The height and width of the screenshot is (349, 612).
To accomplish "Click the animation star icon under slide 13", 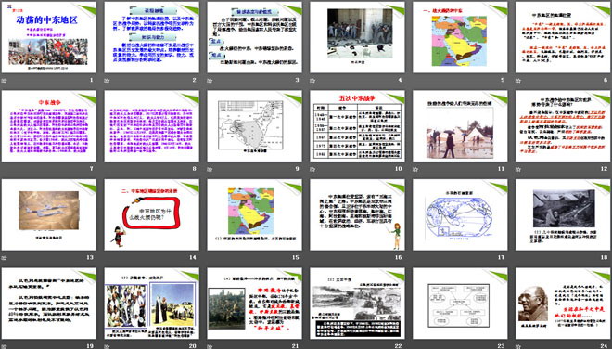I will (x=5, y=257).
